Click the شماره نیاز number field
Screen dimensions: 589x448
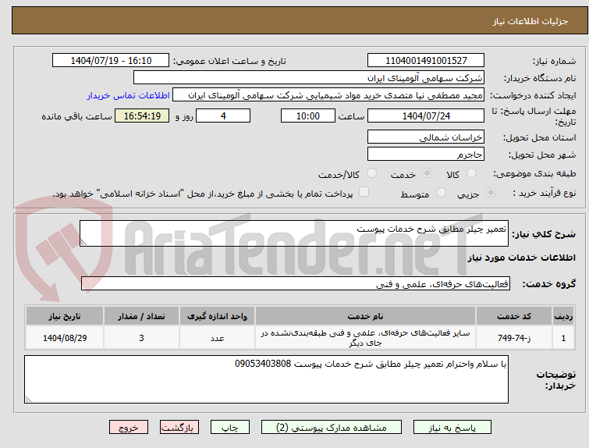point(426,61)
